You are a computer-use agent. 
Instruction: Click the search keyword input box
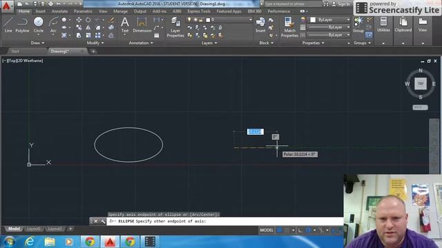(292, 4)
